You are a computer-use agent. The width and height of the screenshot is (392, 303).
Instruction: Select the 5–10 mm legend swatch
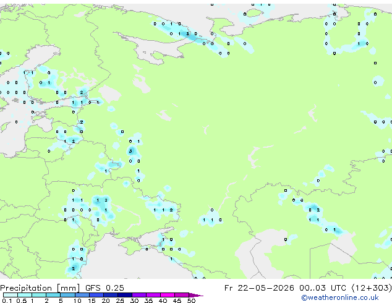(x=67, y=295)
